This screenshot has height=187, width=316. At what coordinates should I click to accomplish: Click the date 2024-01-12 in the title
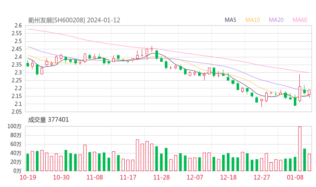[104, 20]
